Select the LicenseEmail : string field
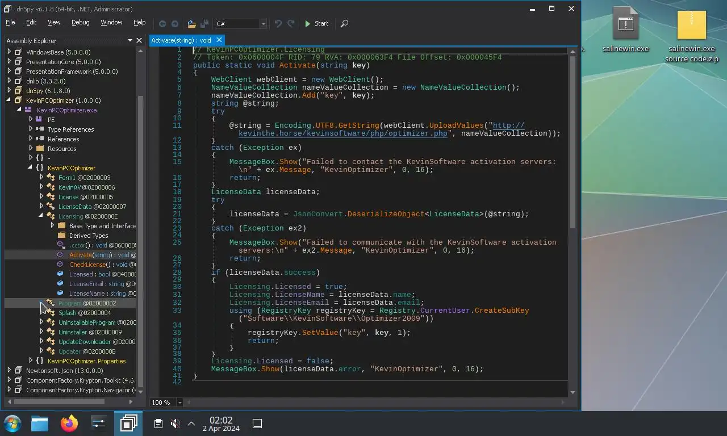The width and height of the screenshot is (727, 436). (102, 283)
